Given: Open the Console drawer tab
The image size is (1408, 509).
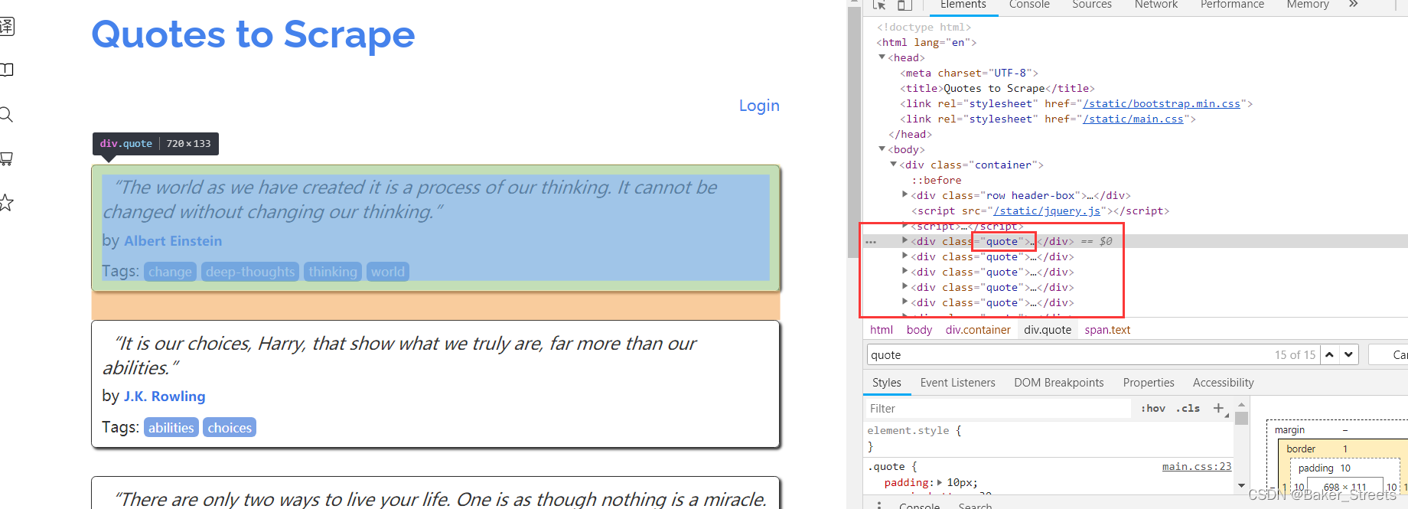Looking at the screenshot, I should click(x=919, y=505).
